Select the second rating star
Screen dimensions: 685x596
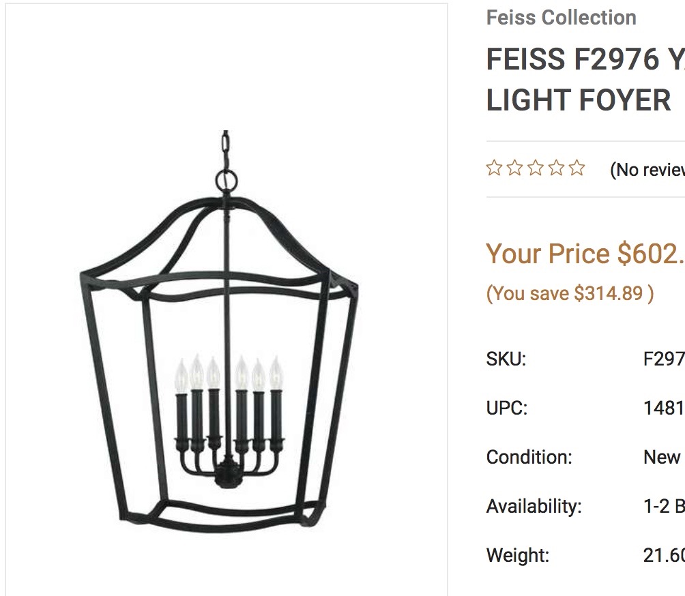514,168
